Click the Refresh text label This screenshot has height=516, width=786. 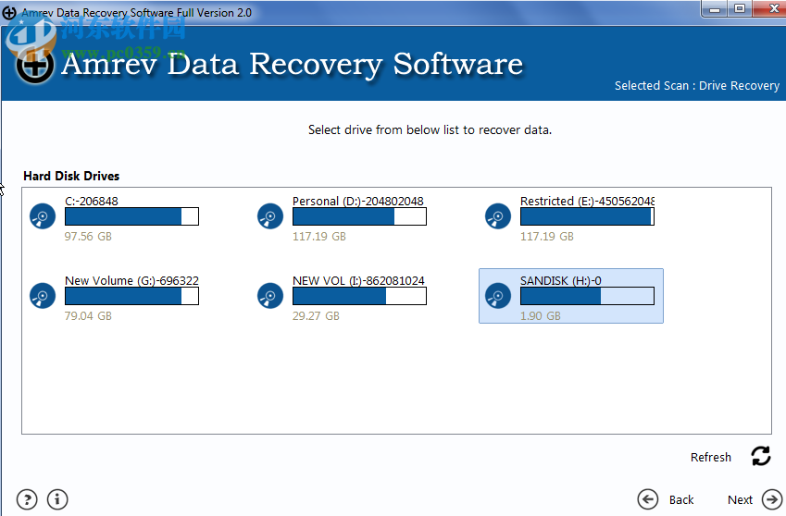(711, 458)
